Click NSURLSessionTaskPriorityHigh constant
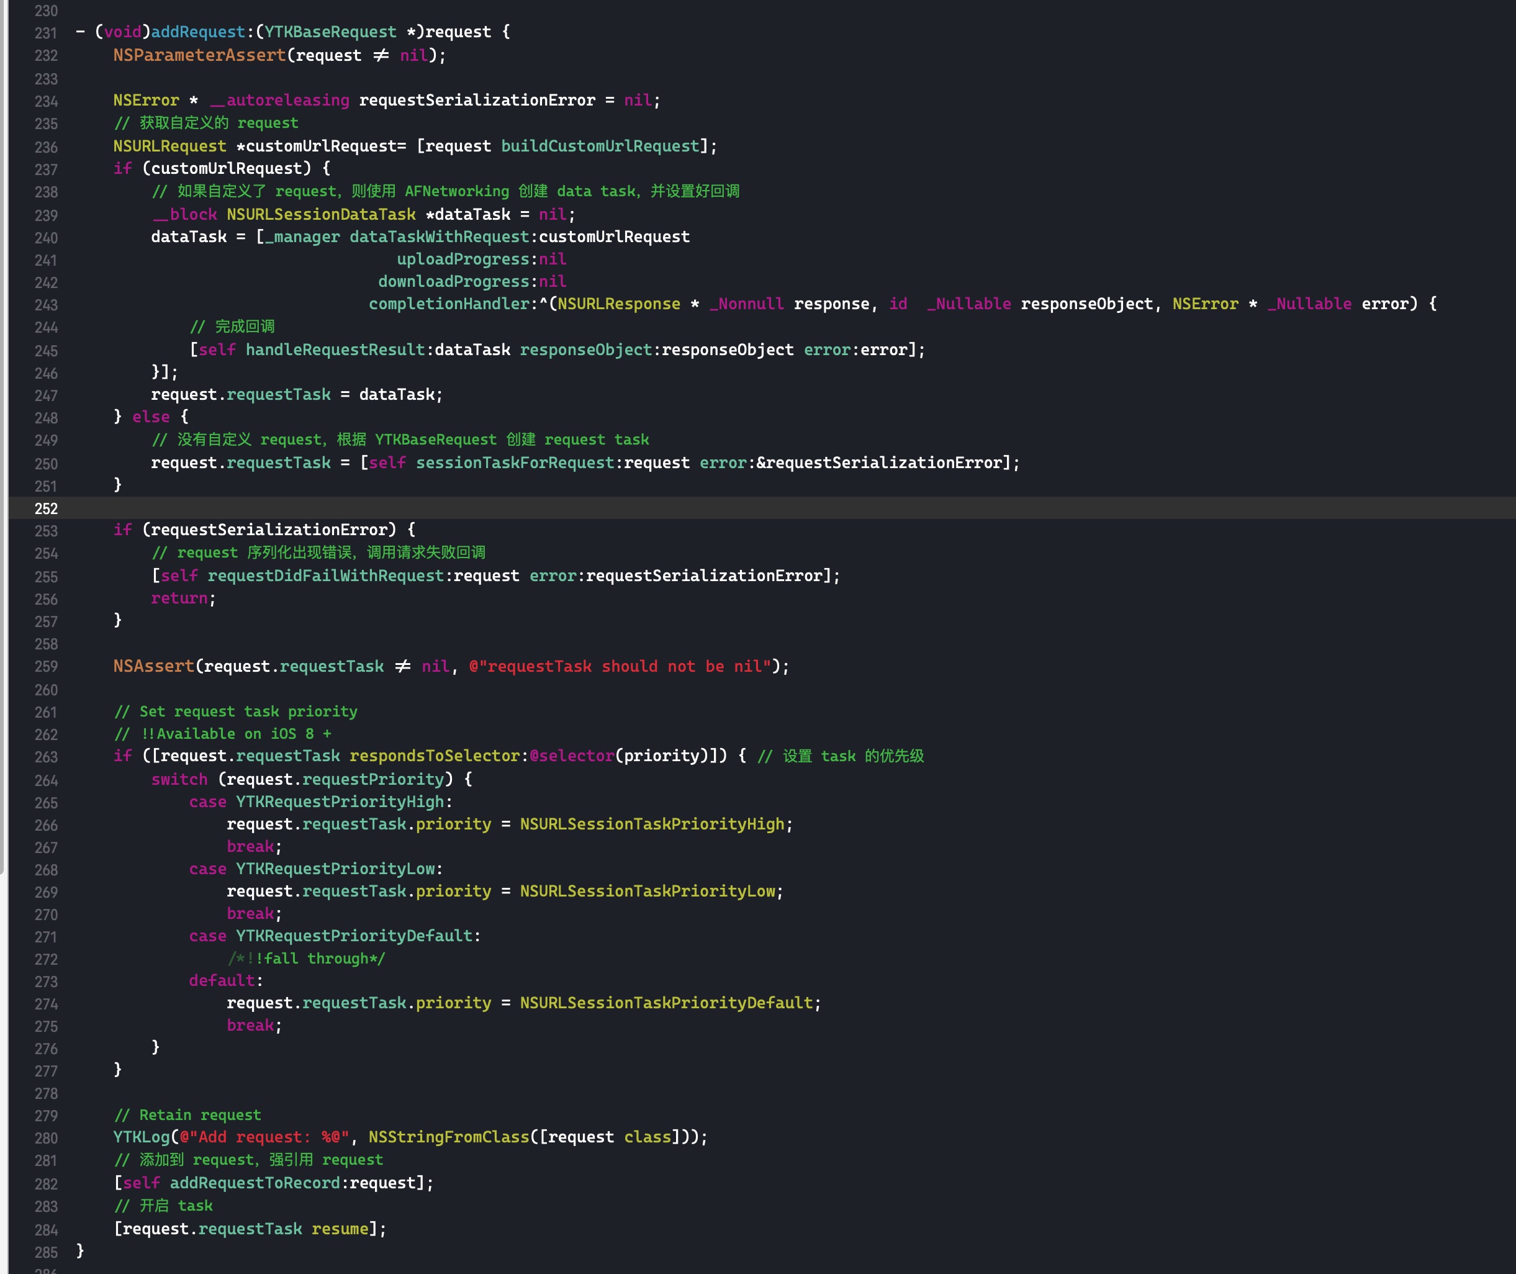This screenshot has height=1274, width=1516. (651, 824)
